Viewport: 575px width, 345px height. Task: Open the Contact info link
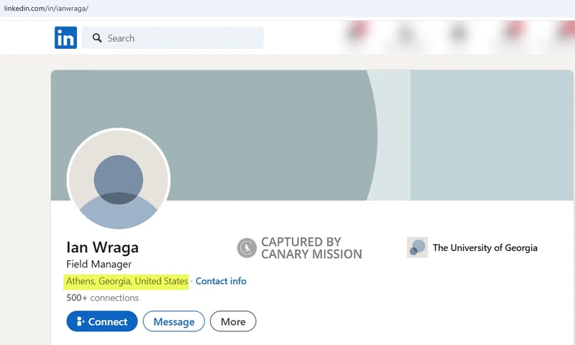point(221,281)
